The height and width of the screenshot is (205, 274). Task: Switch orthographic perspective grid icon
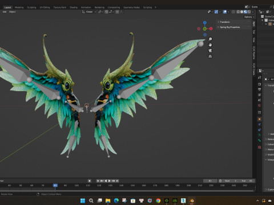click(210, 56)
